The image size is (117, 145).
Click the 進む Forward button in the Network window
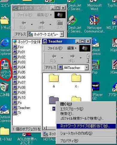pyautogui.click(x=42, y=25)
